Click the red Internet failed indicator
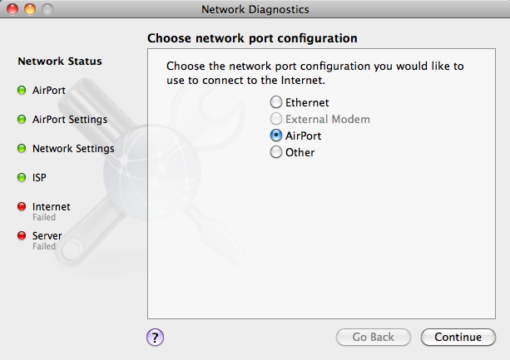This screenshot has width=510, height=360. pos(22,206)
